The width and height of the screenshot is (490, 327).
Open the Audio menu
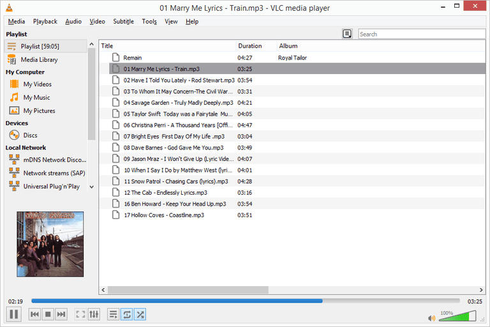(73, 22)
